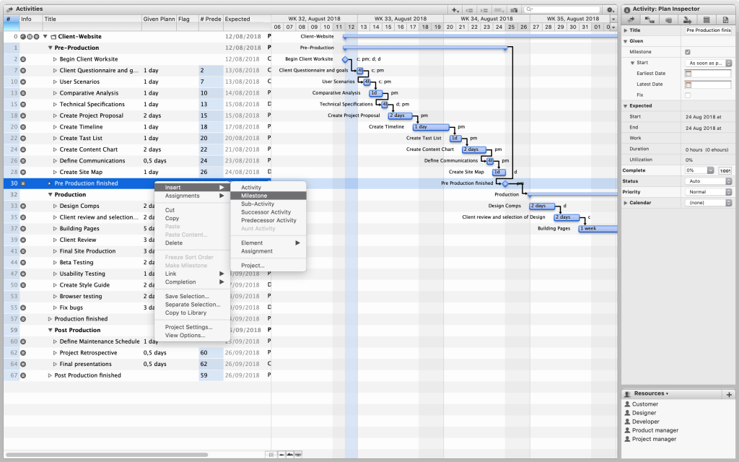Choose Delete in the context menu
The image size is (739, 462).
192,243
